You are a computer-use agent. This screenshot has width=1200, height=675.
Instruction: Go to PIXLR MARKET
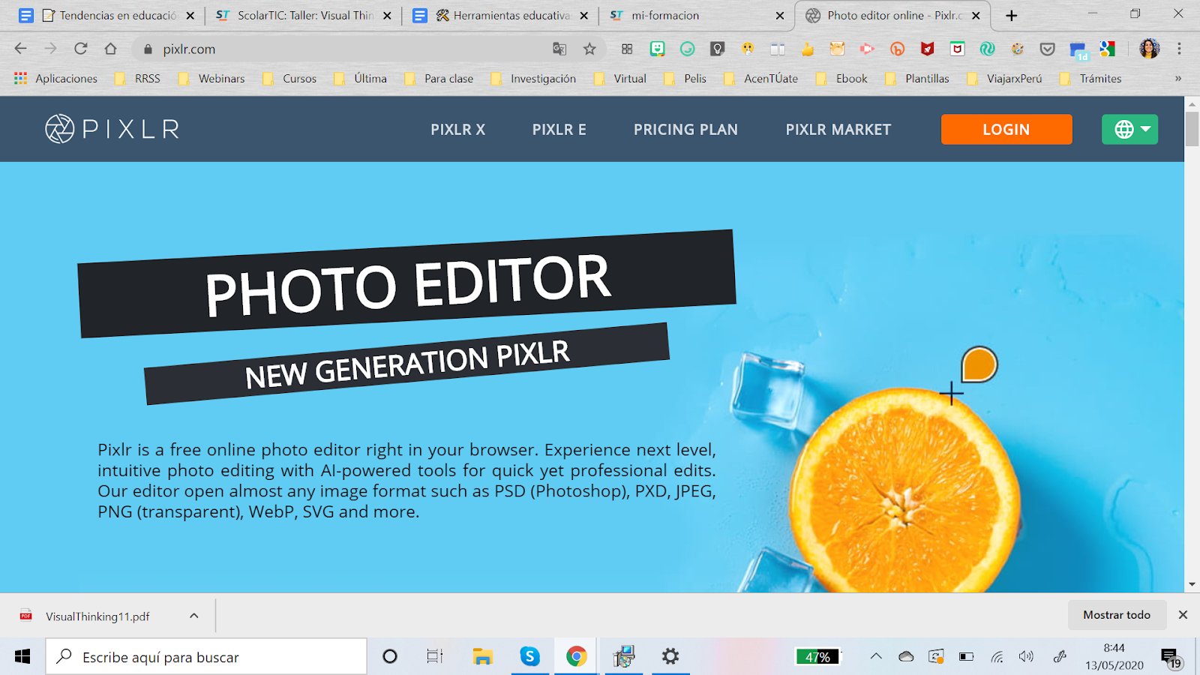pyautogui.click(x=838, y=130)
